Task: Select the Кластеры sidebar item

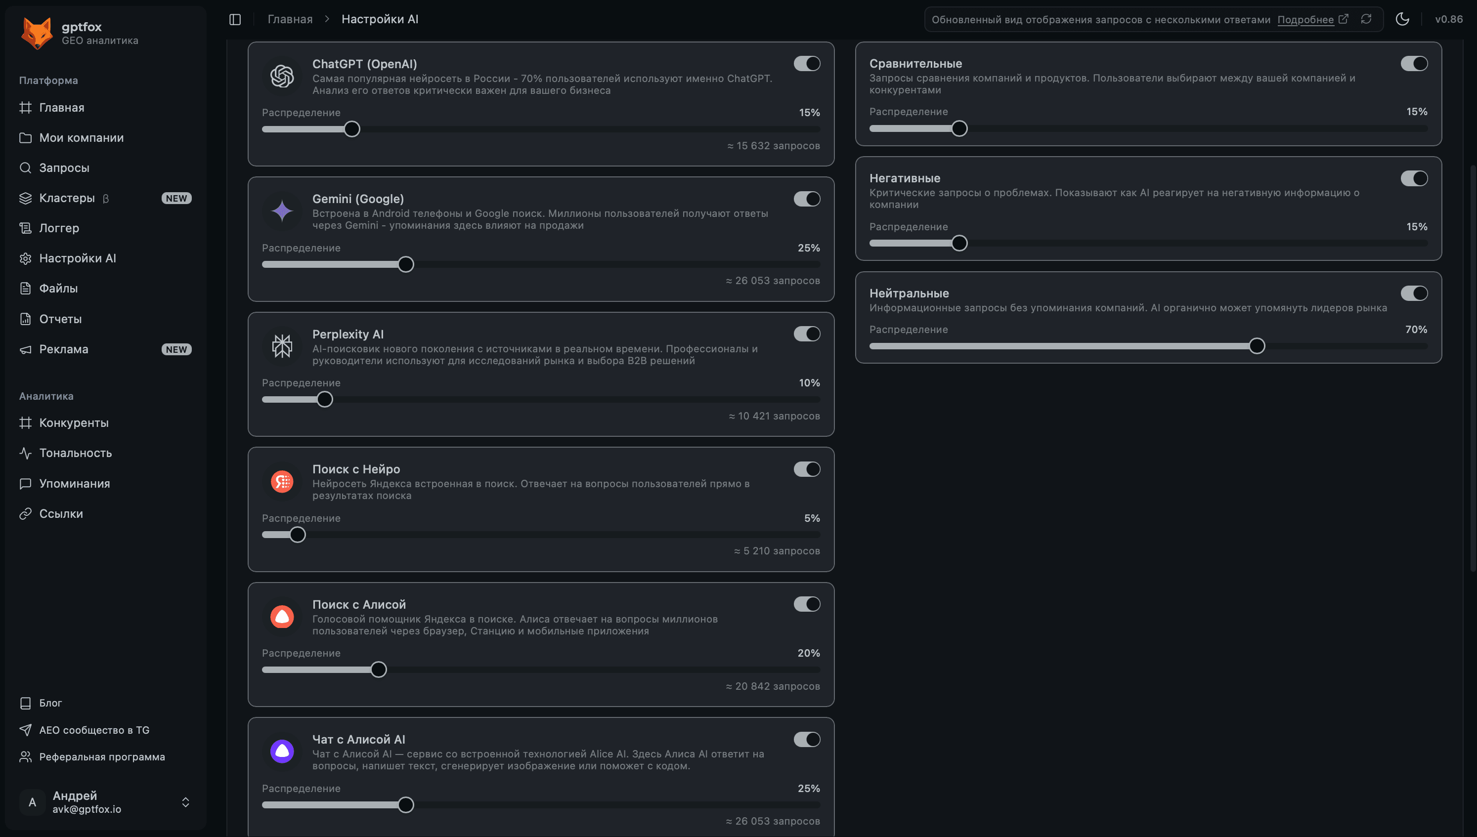Action: [67, 198]
